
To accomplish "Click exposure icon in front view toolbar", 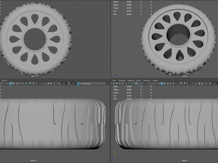I will tap(59, 83).
